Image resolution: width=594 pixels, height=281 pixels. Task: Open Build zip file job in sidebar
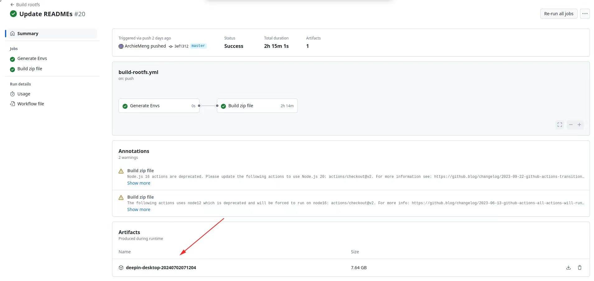pyautogui.click(x=30, y=69)
